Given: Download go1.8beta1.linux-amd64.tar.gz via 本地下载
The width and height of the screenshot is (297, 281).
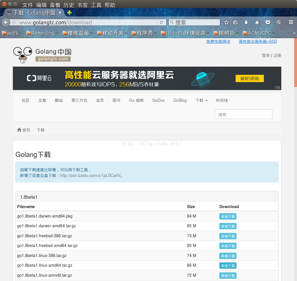Looking at the screenshot, I should point(228,266).
